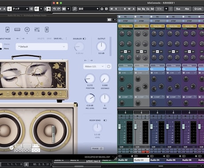Go to previous preset arrow
The width and height of the screenshot is (204, 168).
pyautogui.click(x=18, y=38)
